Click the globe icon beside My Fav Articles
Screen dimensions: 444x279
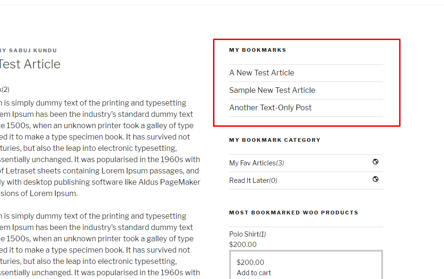(376, 162)
